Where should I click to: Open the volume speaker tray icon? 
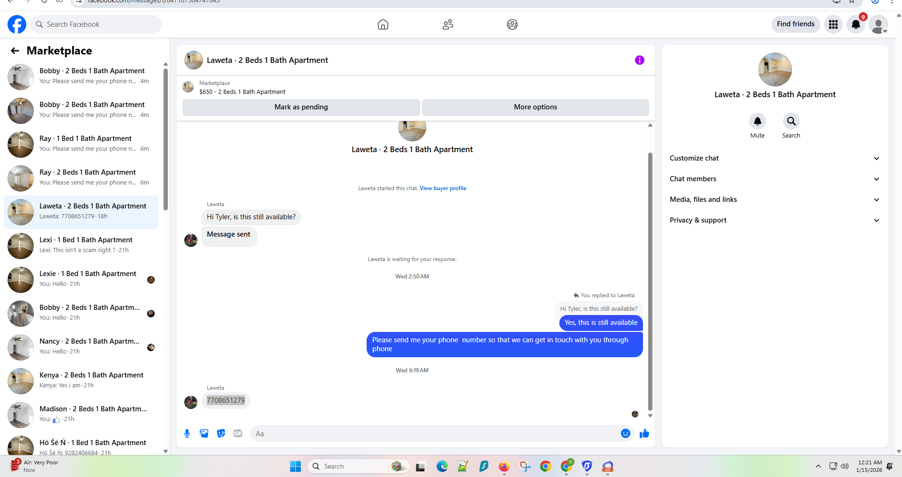coord(845,466)
